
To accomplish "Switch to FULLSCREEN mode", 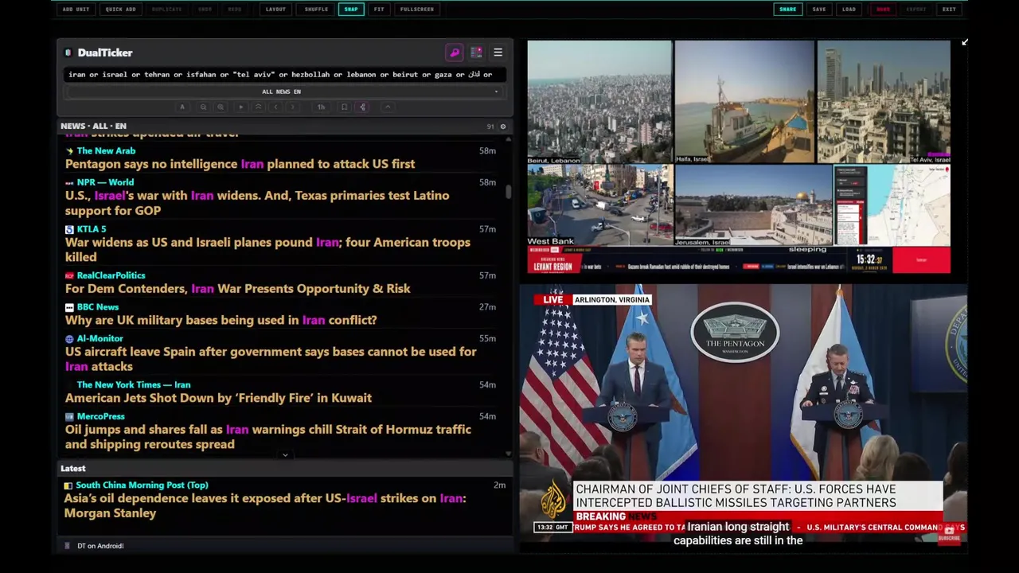I will point(417,10).
